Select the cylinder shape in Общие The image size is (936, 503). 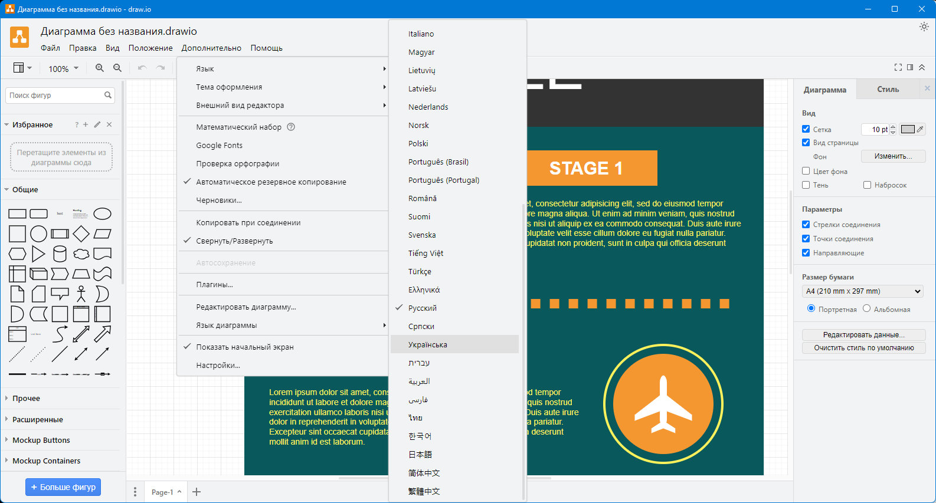tap(60, 254)
